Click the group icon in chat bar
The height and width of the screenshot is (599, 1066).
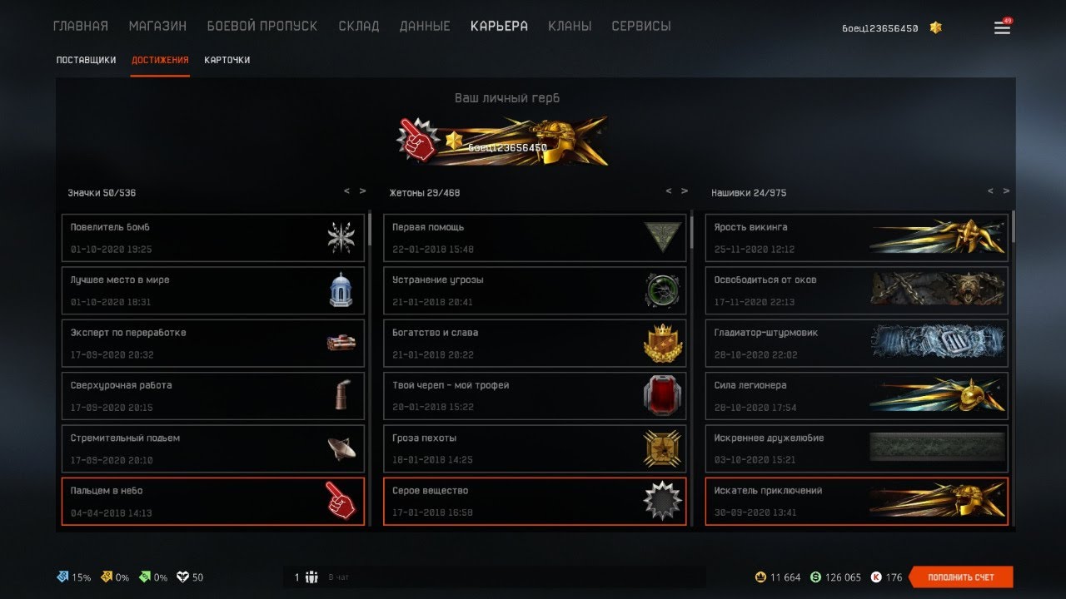[311, 577]
